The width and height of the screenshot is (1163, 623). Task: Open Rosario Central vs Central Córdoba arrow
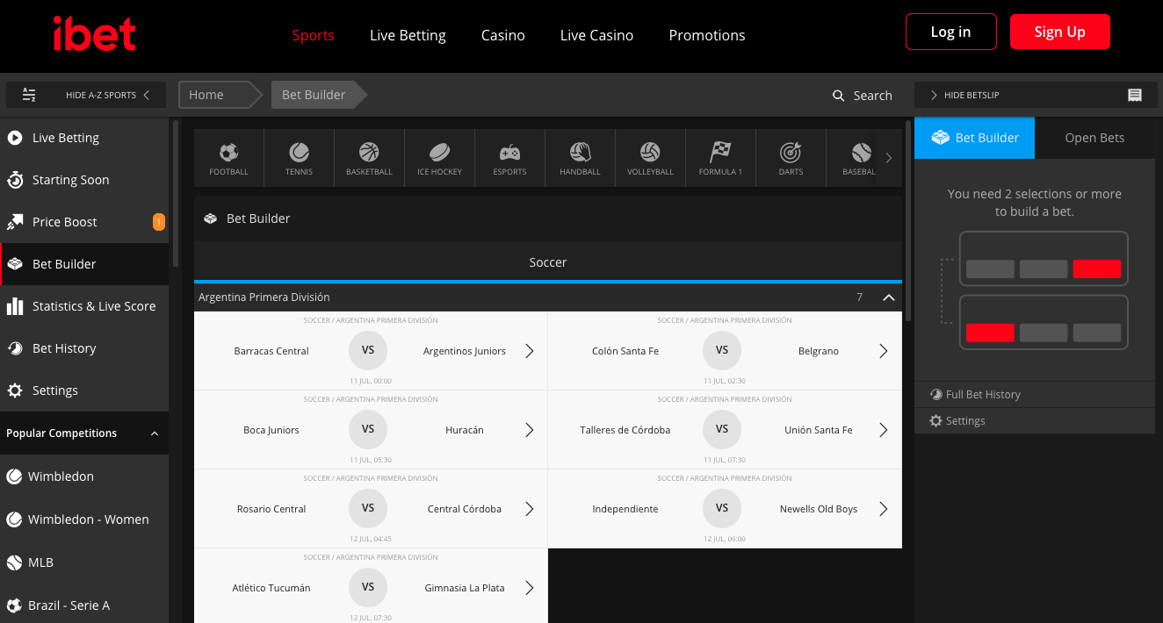coord(530,509)
